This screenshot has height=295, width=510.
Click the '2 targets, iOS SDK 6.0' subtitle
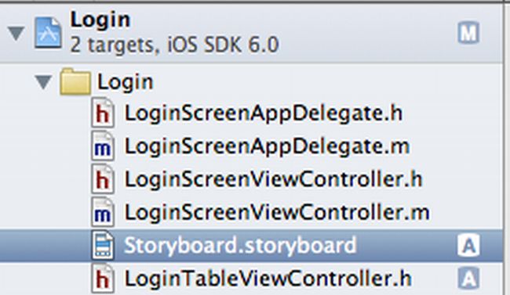[x=174, y=45]
